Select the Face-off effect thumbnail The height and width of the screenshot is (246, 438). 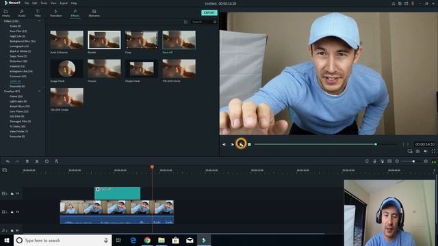179,40
